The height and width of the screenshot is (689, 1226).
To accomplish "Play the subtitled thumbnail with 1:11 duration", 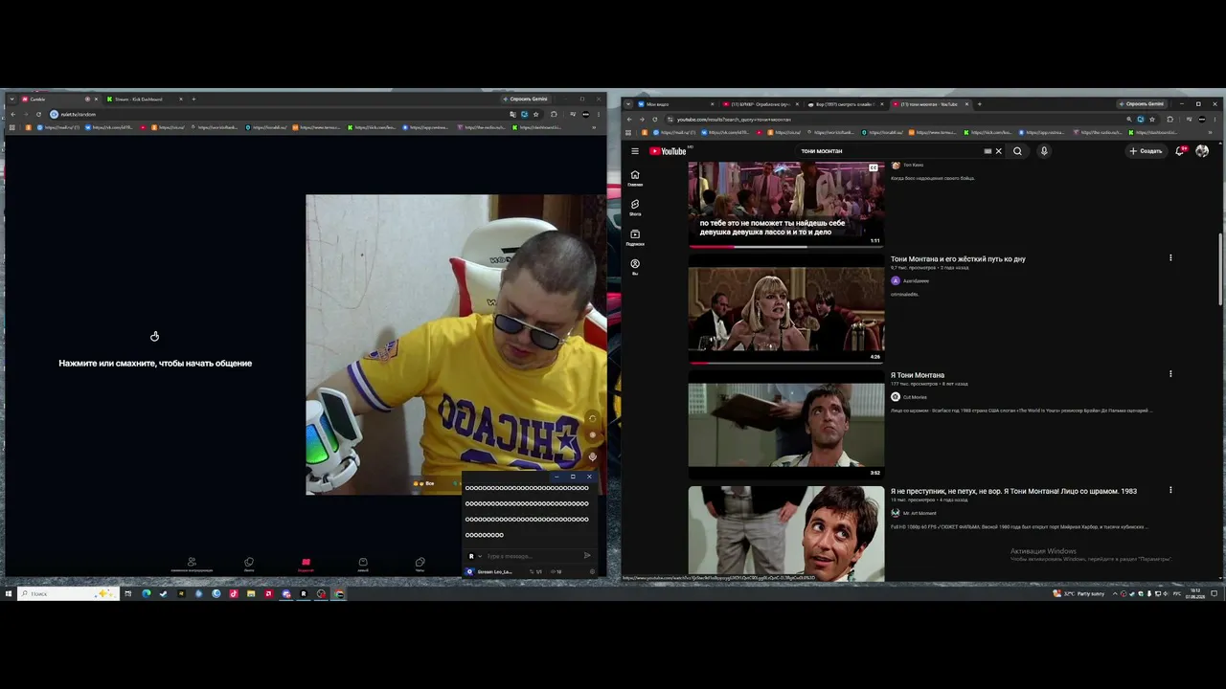I will coord(786,204).
